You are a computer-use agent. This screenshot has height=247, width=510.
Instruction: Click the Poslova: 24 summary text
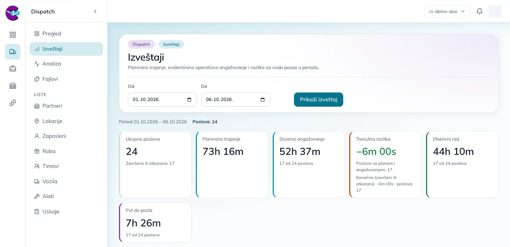[205, 122]
